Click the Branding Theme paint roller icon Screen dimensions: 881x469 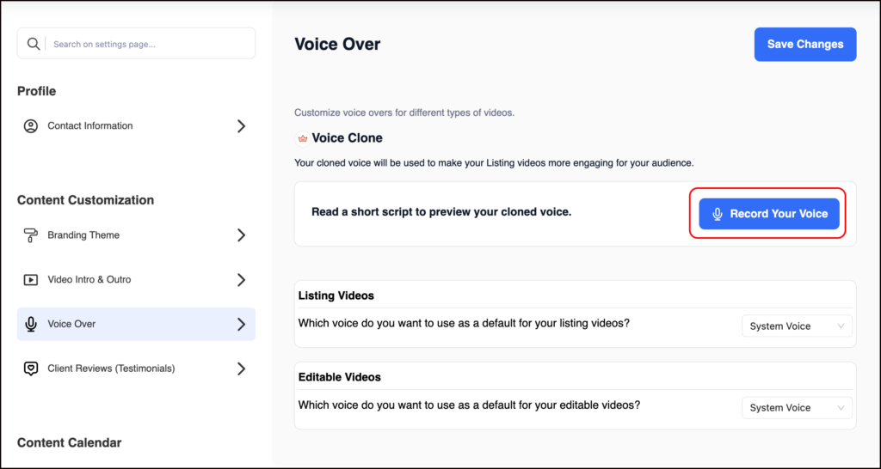(x=31, y=235)
